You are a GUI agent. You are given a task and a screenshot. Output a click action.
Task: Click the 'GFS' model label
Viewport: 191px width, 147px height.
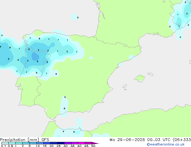coord(45,140)
